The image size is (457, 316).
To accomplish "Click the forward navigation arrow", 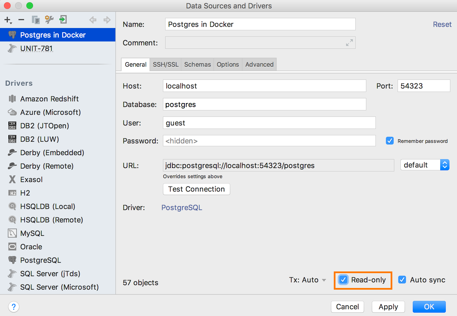I will tap(107, 20).
